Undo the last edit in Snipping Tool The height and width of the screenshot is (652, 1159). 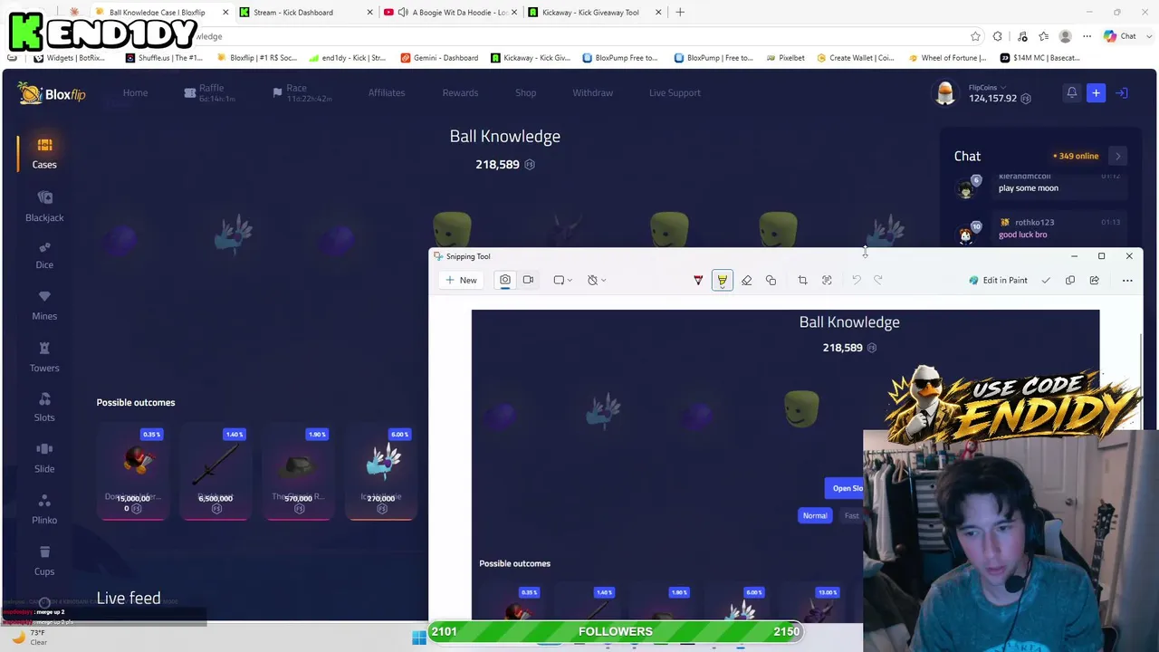[x=856, y=281]
